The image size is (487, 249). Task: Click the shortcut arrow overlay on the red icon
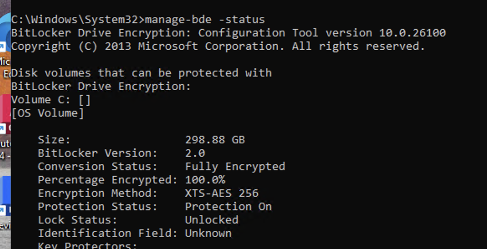click(3, 128)
